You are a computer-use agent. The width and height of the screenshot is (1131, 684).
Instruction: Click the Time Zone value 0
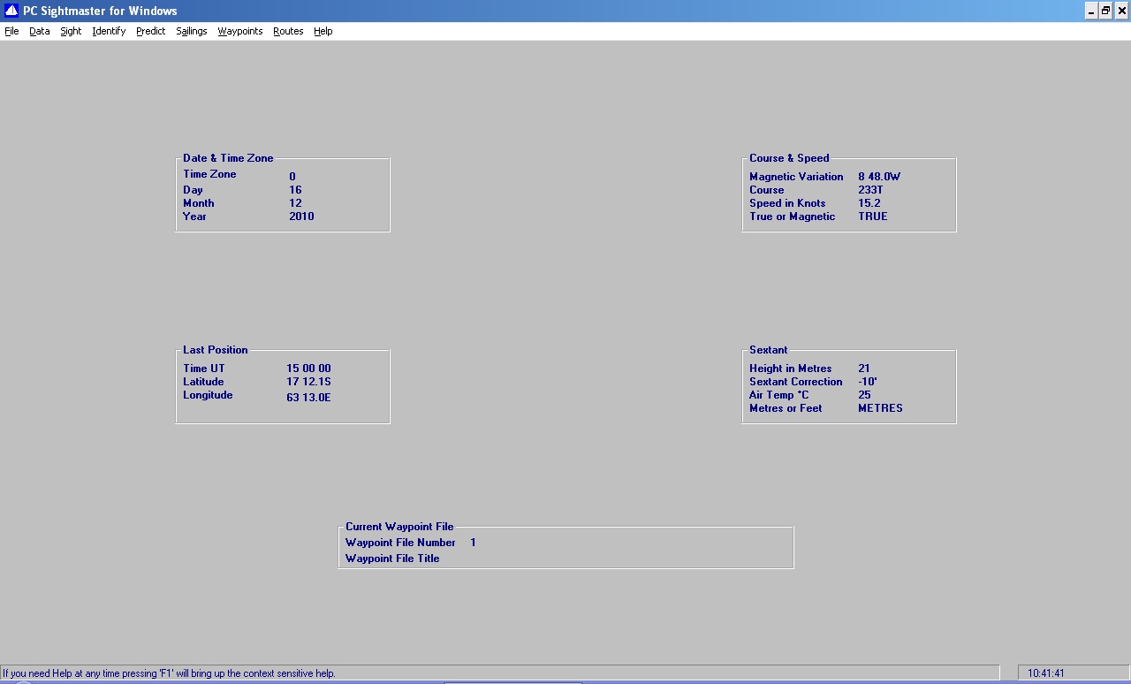(292, 177)
